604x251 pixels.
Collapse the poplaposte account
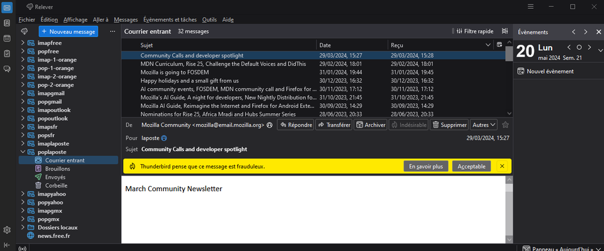point(23,152)
